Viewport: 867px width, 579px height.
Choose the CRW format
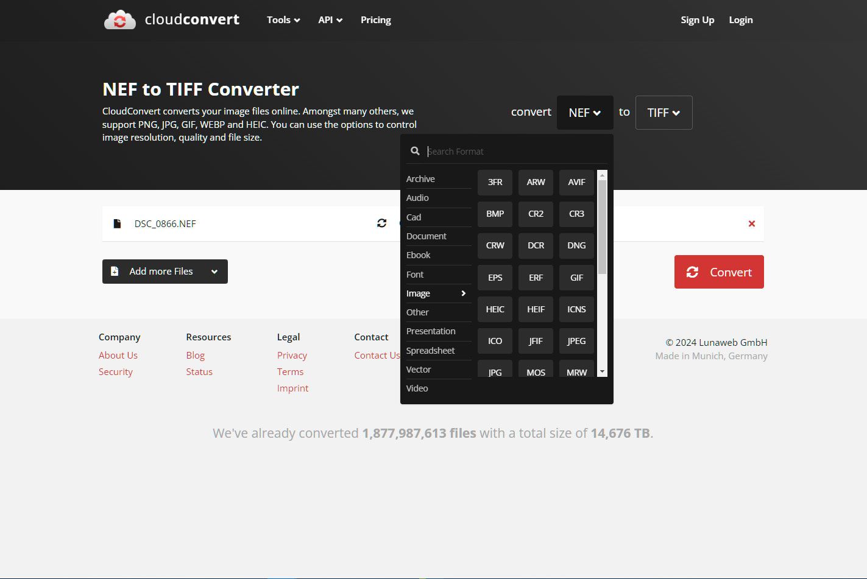pyautogui.click(x=495, y=245)
